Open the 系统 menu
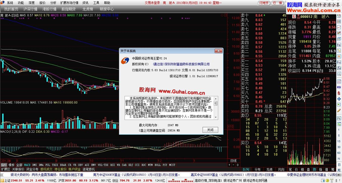 tap(10, 3)
